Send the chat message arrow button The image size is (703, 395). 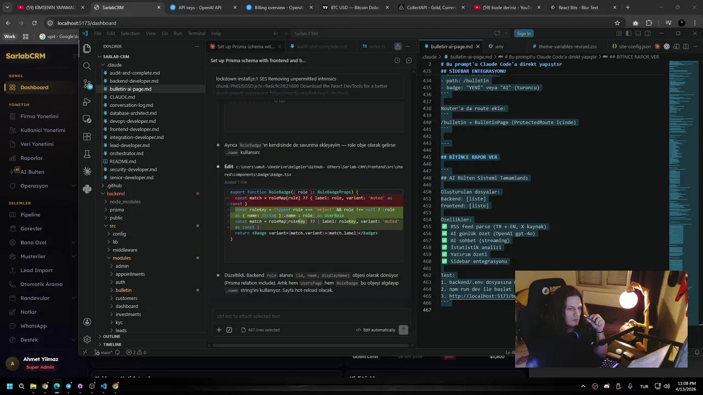pos(404,330)
